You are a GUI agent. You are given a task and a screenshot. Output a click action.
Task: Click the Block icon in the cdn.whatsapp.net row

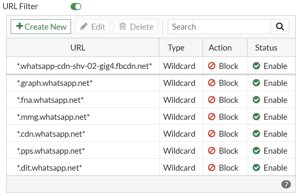(211, 134)
